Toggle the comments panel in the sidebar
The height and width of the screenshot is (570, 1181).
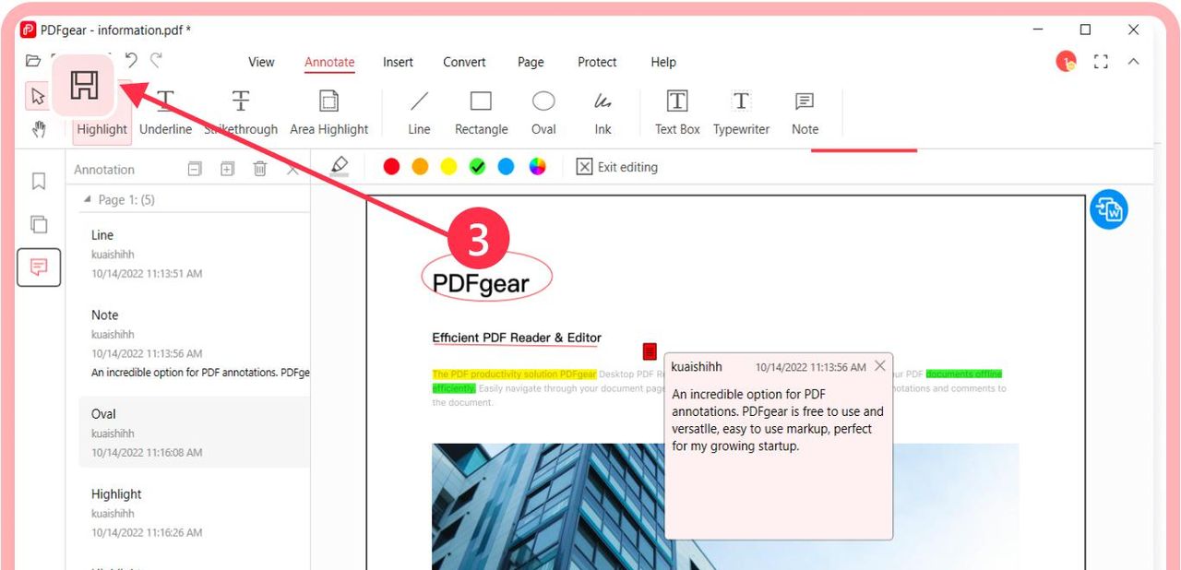[x=38, y=267]
